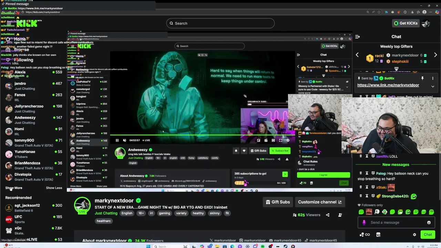441x248 pixels.
Task: Select gifter stephskiii in the leaderboard
Action: [400, 62]
